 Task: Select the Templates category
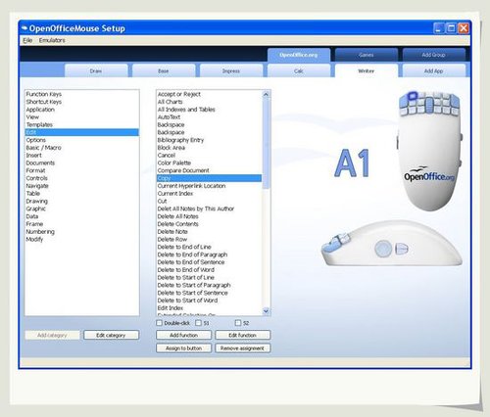point(39,124)
